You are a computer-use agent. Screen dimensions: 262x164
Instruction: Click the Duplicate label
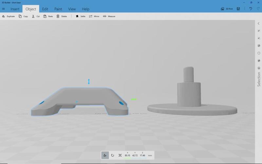[x=11, y=16]
